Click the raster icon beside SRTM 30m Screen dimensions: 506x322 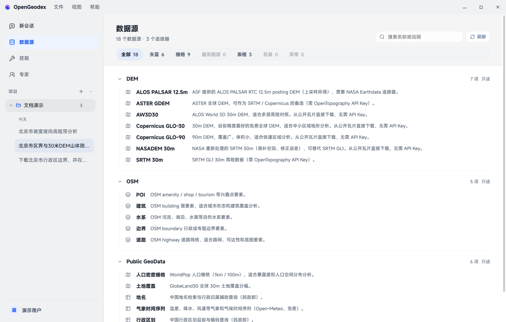coord(128,160)
